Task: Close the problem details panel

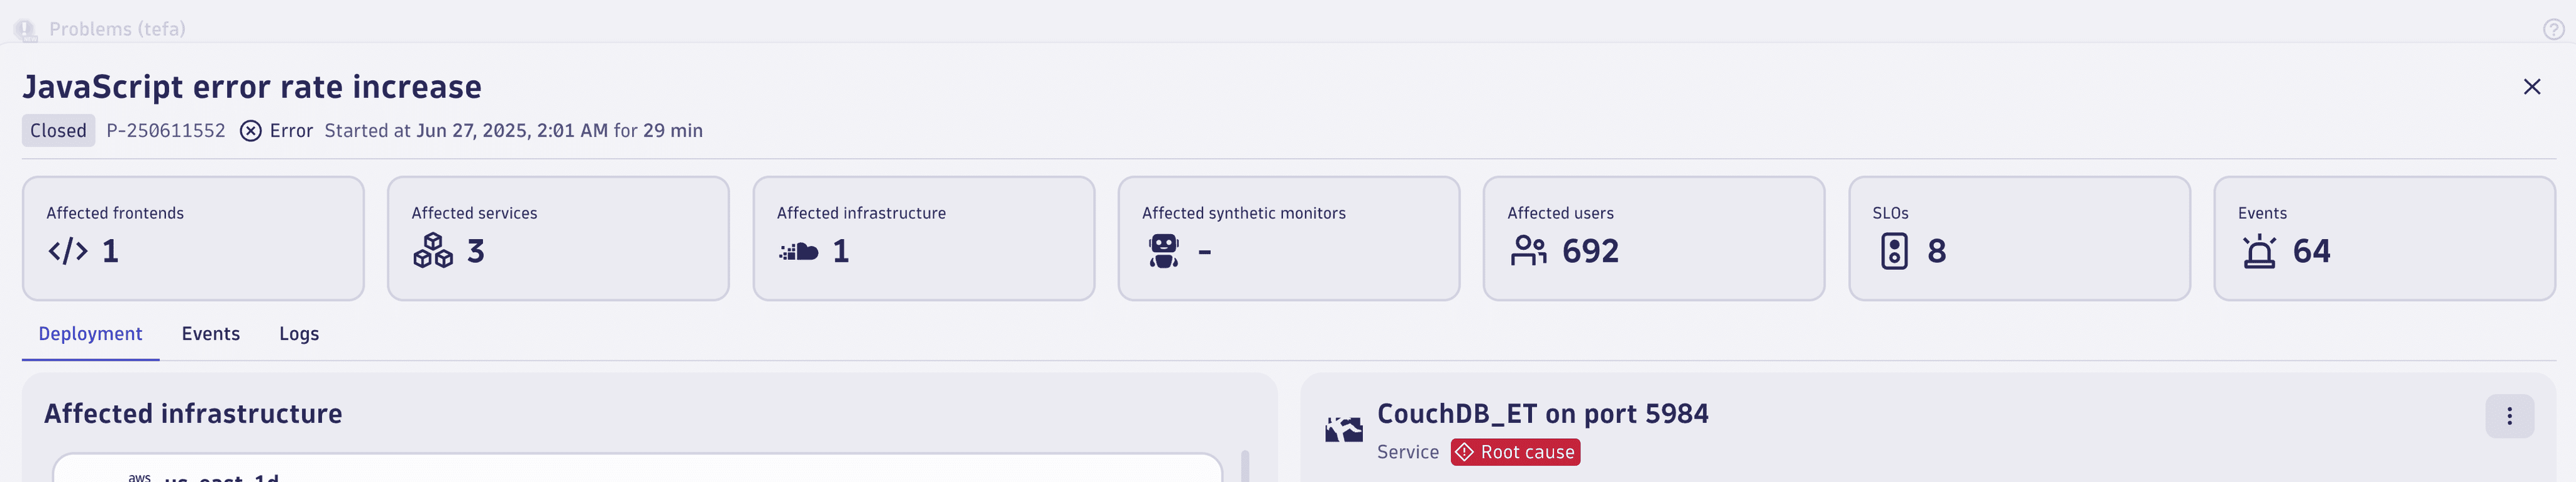Action: click(x=2531, y=87)
